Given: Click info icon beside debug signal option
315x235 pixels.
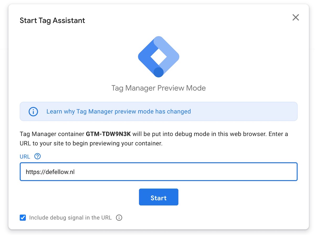Looking at the screenshot, I should pos(119,218).
